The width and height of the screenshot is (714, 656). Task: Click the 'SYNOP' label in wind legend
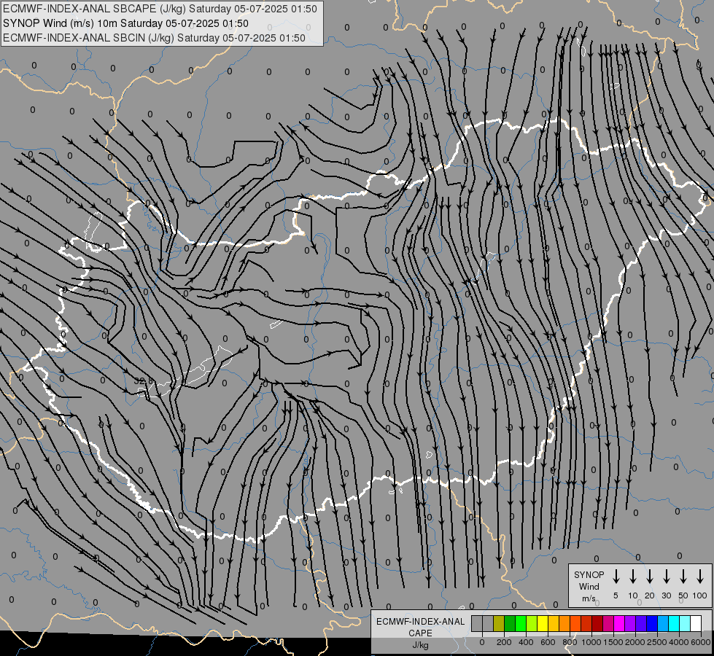tap(589, 575)
